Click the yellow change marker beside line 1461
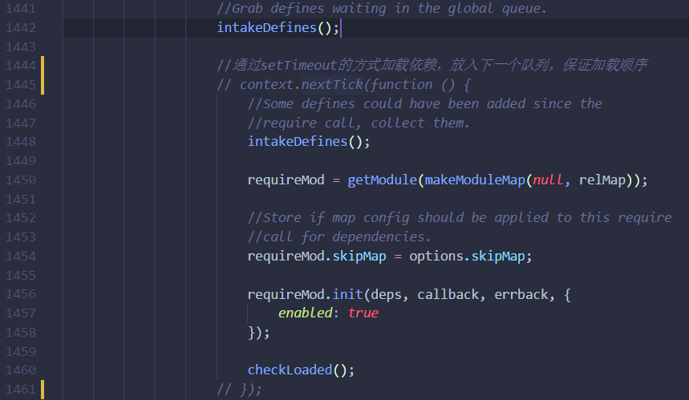 point(43,390)
